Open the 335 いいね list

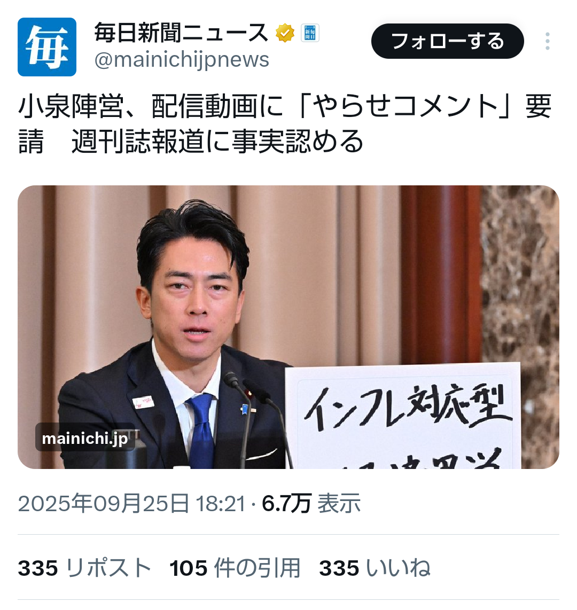pos(375,568)
